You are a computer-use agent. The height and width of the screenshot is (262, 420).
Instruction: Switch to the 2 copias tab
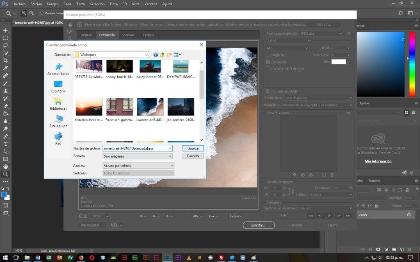128,35
